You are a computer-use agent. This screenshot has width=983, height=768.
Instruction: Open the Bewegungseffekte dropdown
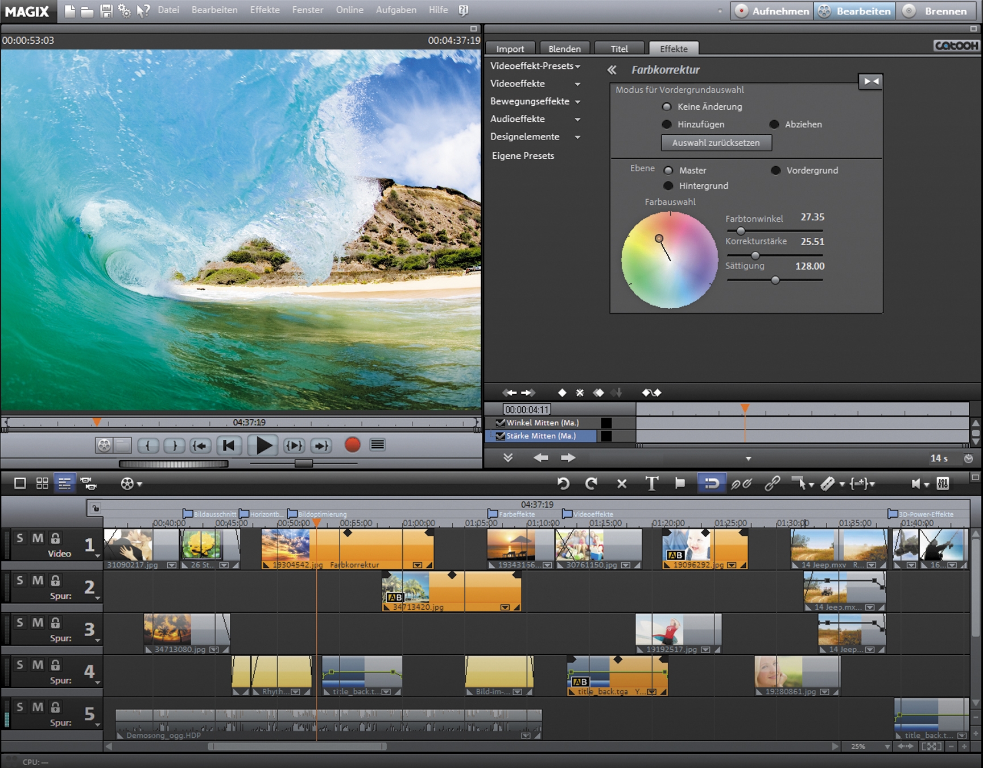point(579,101)
